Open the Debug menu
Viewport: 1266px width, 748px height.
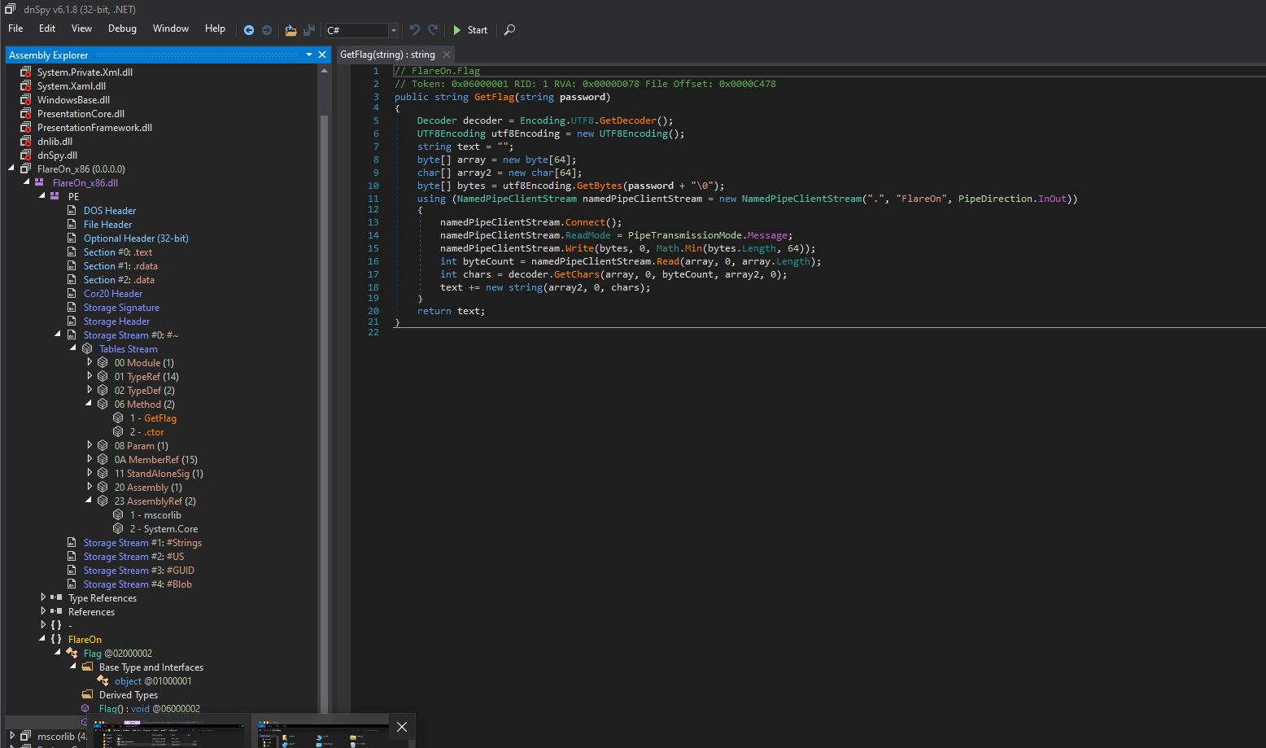pos(122,28)
